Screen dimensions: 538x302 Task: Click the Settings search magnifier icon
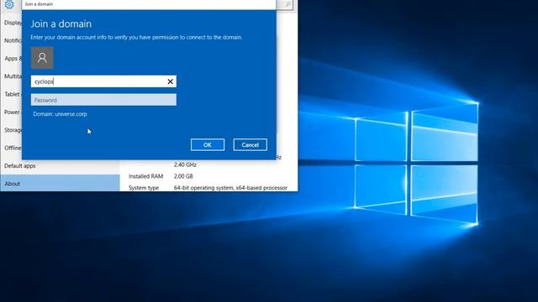pos(287,4)
